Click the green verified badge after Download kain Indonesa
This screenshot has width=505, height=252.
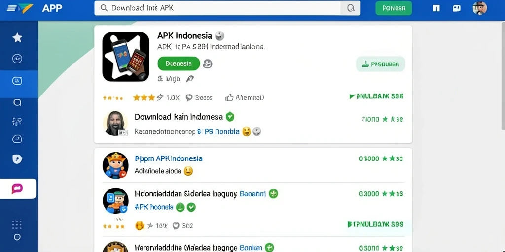tap(230, 116)
